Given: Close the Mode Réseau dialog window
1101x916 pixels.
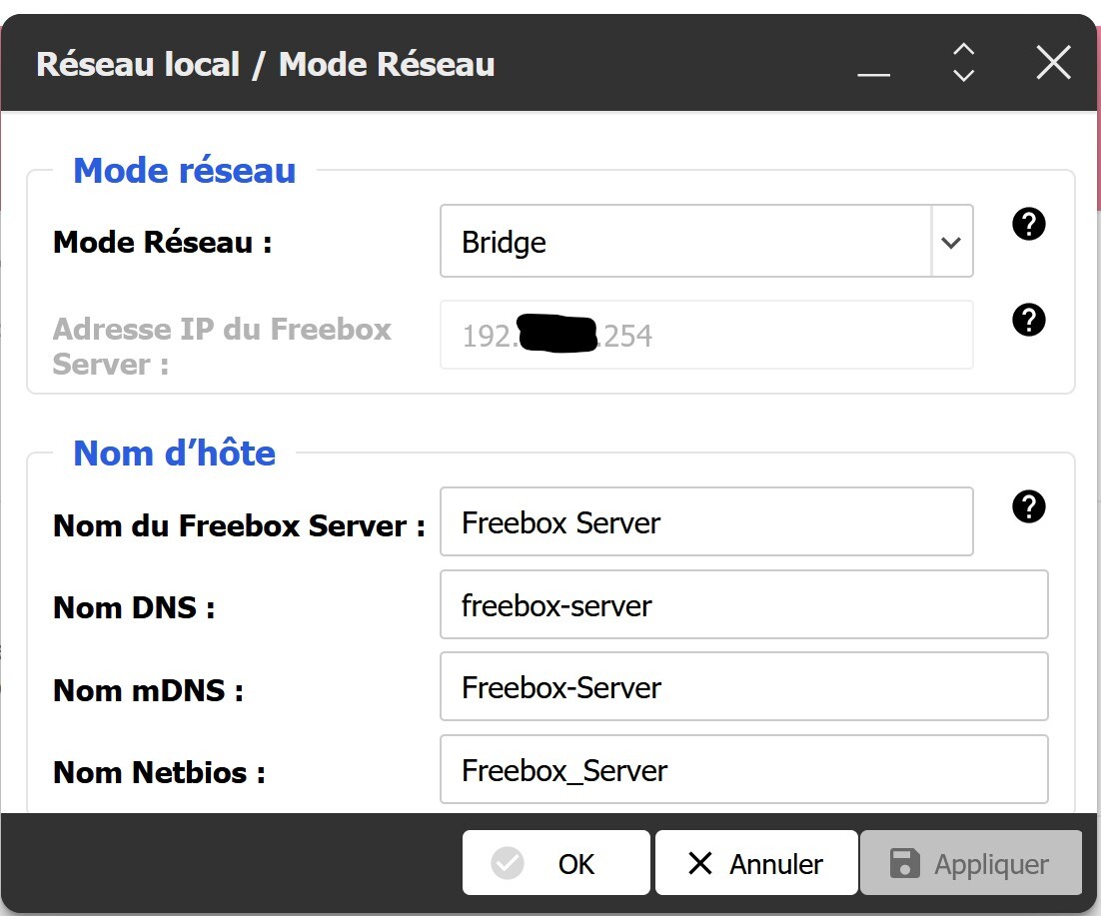Looking at the screenshot, I should [1053, 64].
